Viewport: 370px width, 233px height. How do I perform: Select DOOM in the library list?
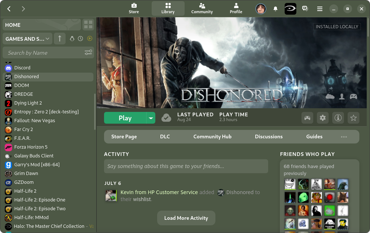point(48,85)
